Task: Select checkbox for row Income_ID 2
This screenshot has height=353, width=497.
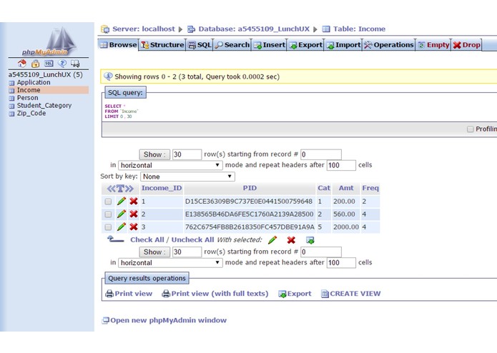Action: pos(108,214)
